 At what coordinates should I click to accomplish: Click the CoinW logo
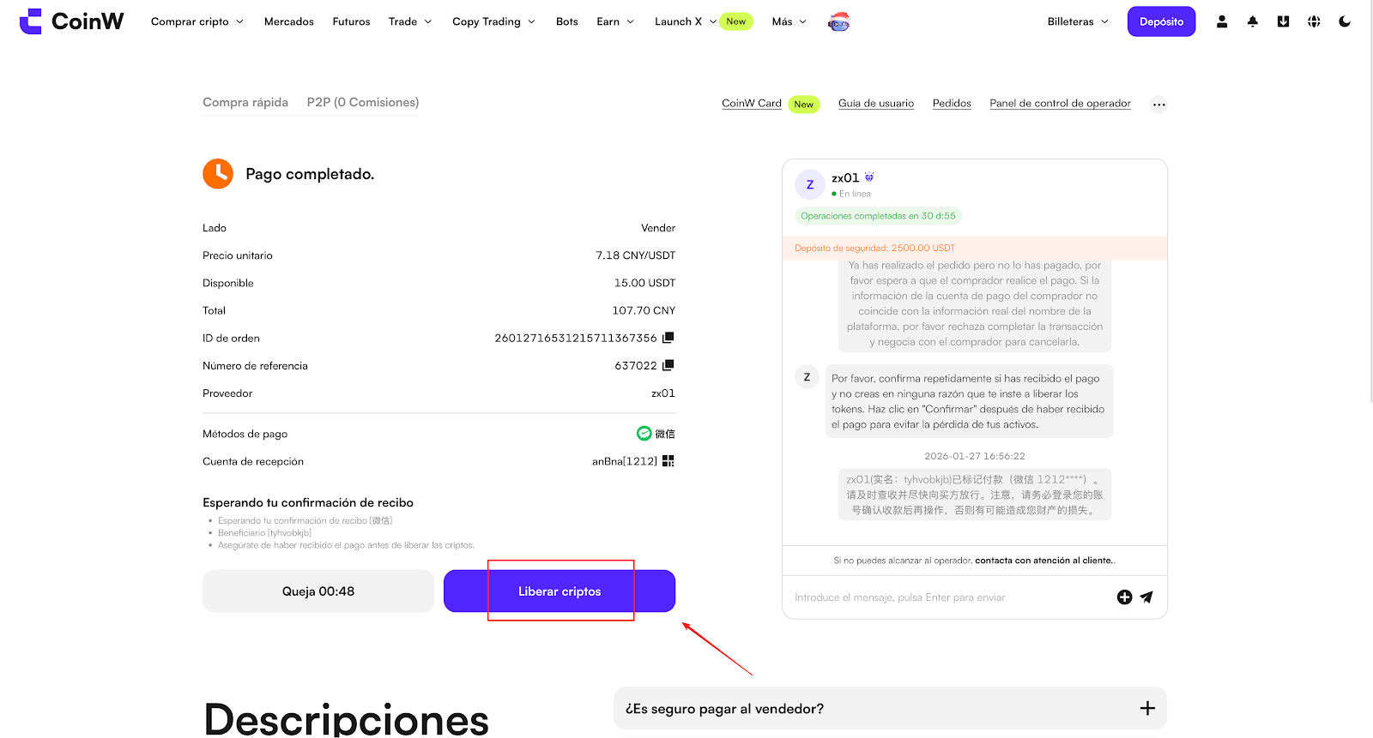[x=71, y=21]
